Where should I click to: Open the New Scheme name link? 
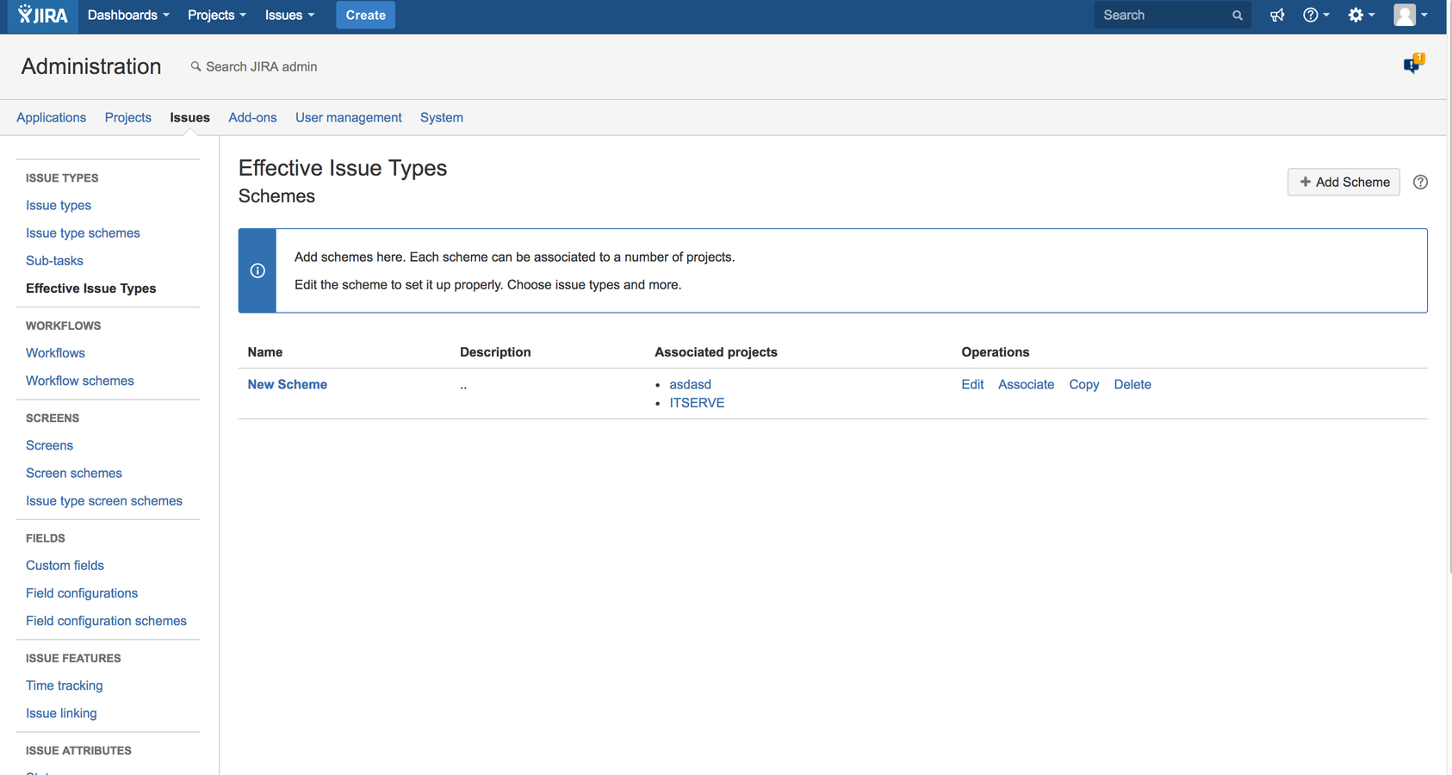[x=287, y=384]
